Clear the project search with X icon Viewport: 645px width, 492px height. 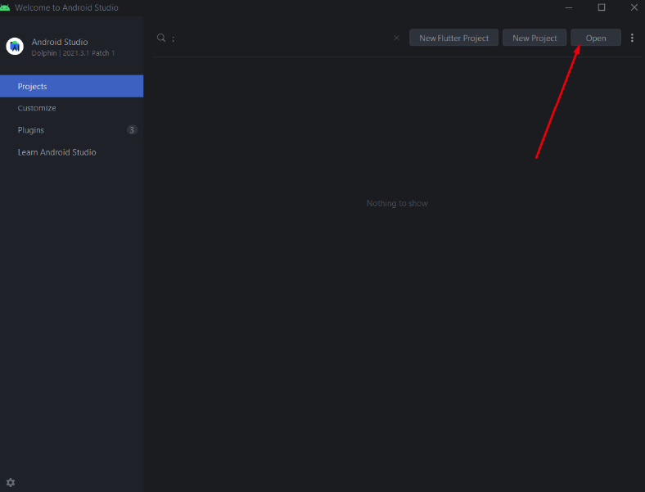tap(396, 38)
